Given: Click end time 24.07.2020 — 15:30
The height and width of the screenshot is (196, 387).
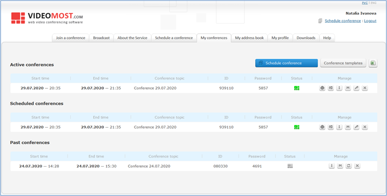Looking at the screenshot, I should pyautogui.click(x=96, y=166).
